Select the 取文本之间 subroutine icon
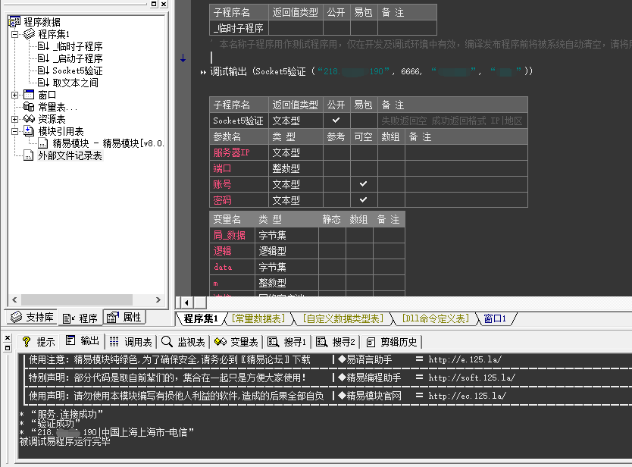The width and height of the screenshot is (632, 467). (43, 83)
